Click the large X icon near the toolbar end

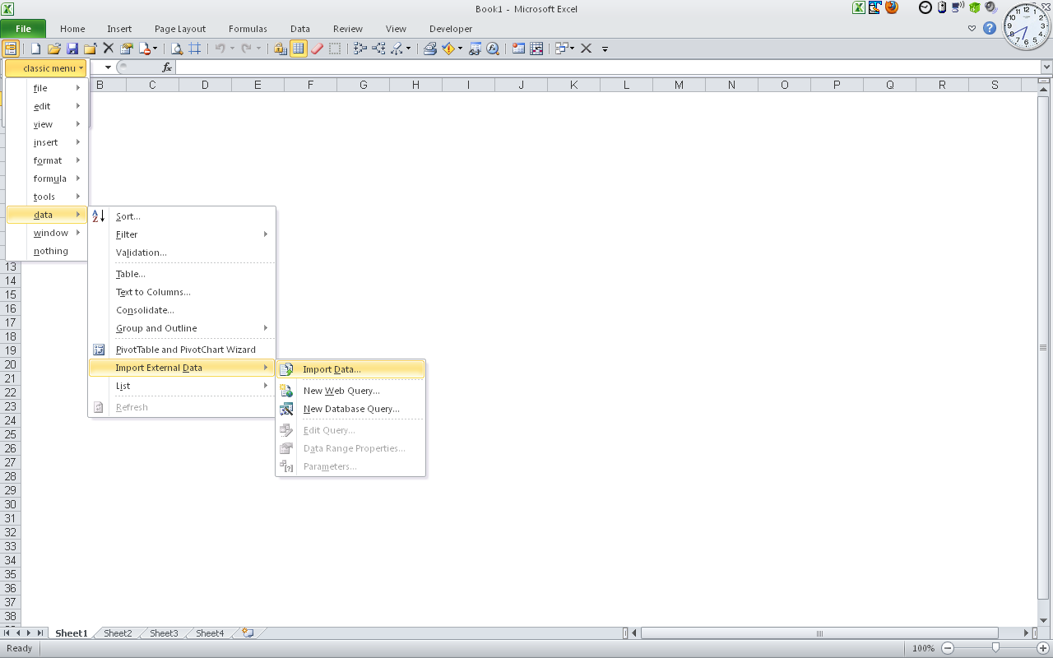[587, 49]
